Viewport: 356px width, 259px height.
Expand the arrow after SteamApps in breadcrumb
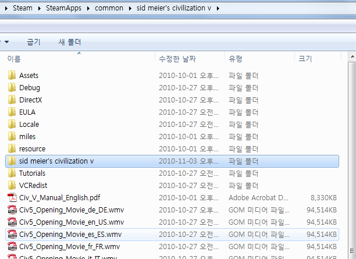[x=88, y=8]
